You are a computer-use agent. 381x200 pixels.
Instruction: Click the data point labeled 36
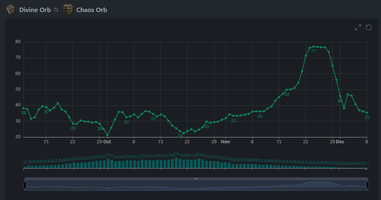point(260,112)
